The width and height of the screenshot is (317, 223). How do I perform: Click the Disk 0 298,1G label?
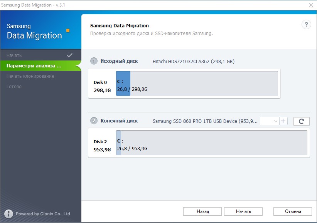[x=102, y=86]
